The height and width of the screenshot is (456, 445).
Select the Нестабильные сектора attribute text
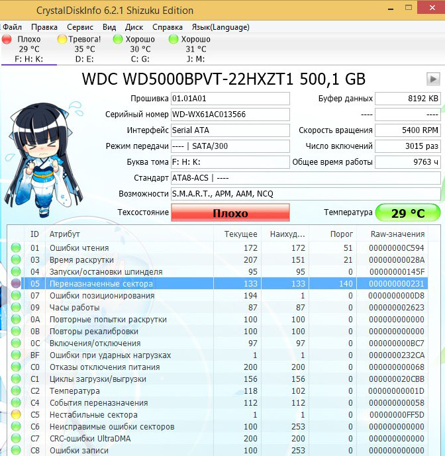[93, 415]
